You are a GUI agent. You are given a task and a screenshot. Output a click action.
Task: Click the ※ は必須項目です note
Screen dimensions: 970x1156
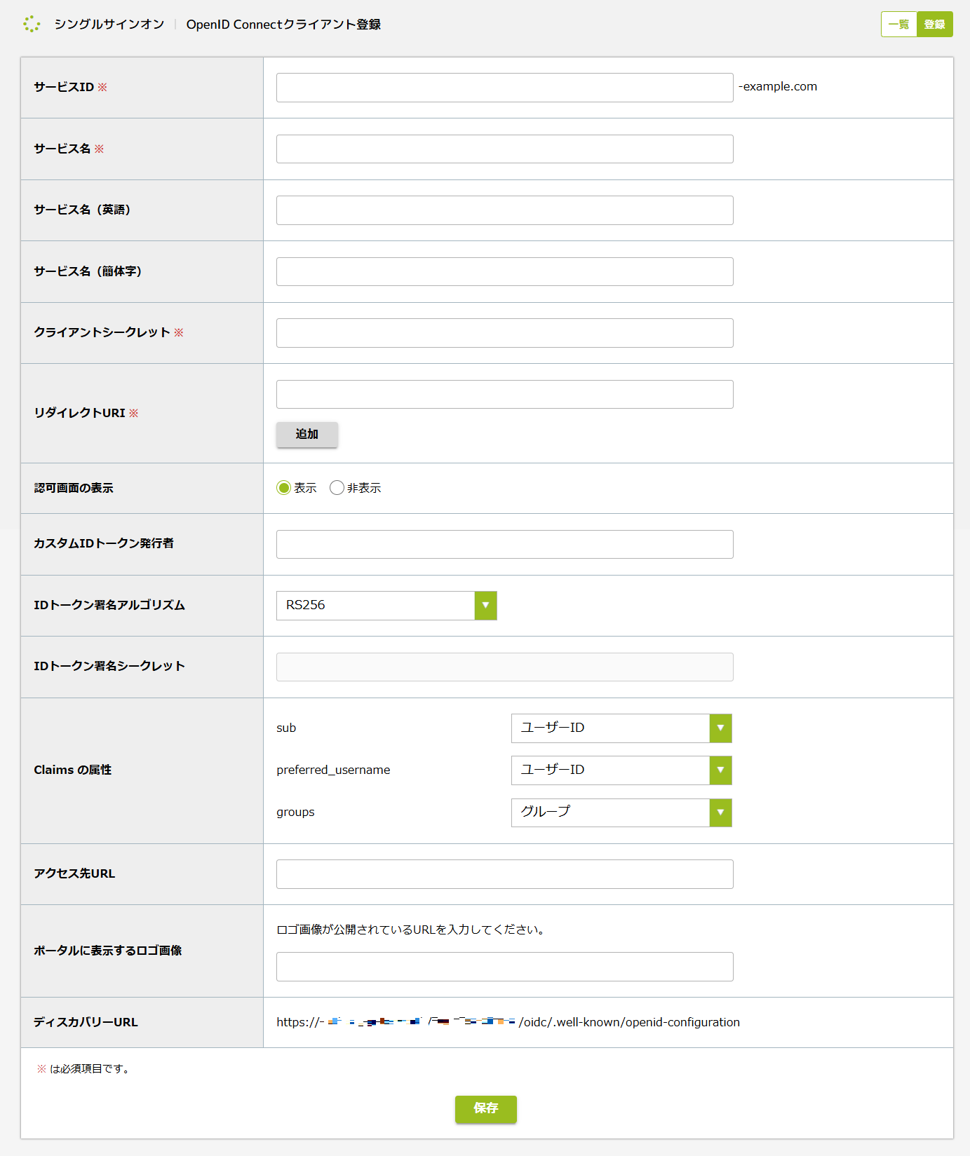[83, 1069]
